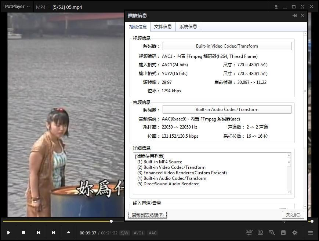Click the Play button
Viewport: 319px width, 241px height.
click(x=8, y=233)
